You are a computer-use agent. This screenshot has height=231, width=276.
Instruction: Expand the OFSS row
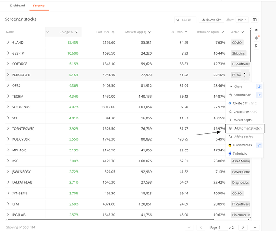[x=8, y=85]
